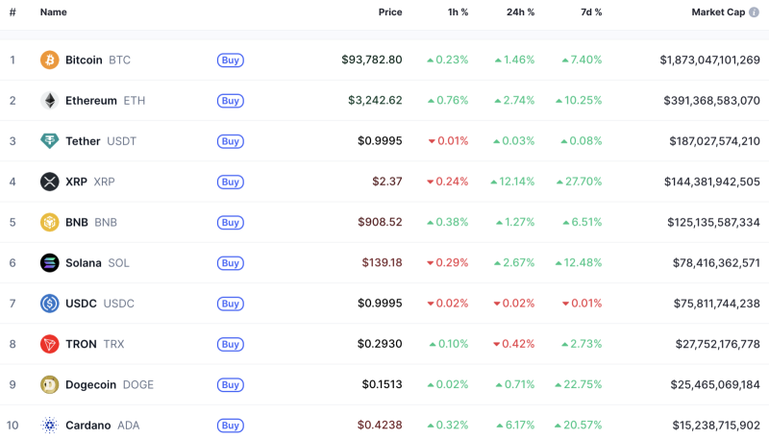Image resolution: width=769 pixels, height=439 pixels.
Task: Click XRP 24h change 12.14%
Action: (512, 182)
